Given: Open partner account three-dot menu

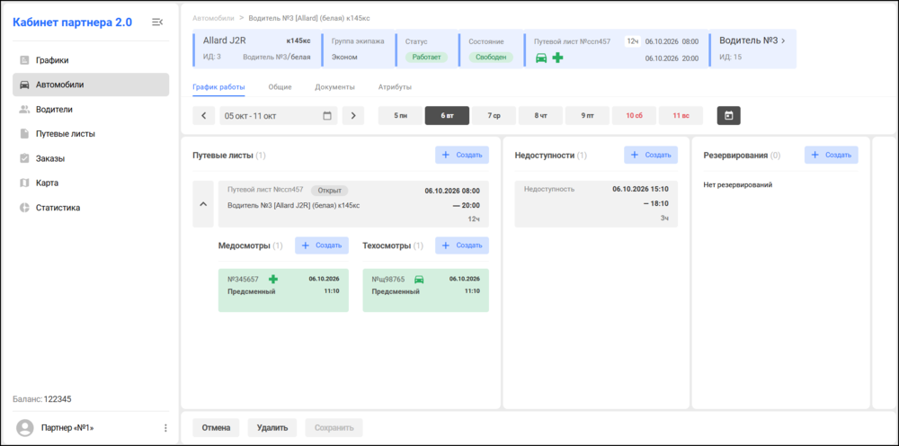Looking at the screenshot, I should (165, 428).
